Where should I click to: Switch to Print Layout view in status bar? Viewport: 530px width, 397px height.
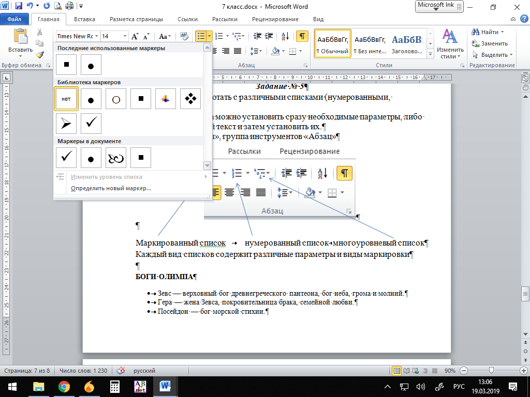tap(397, 371)
